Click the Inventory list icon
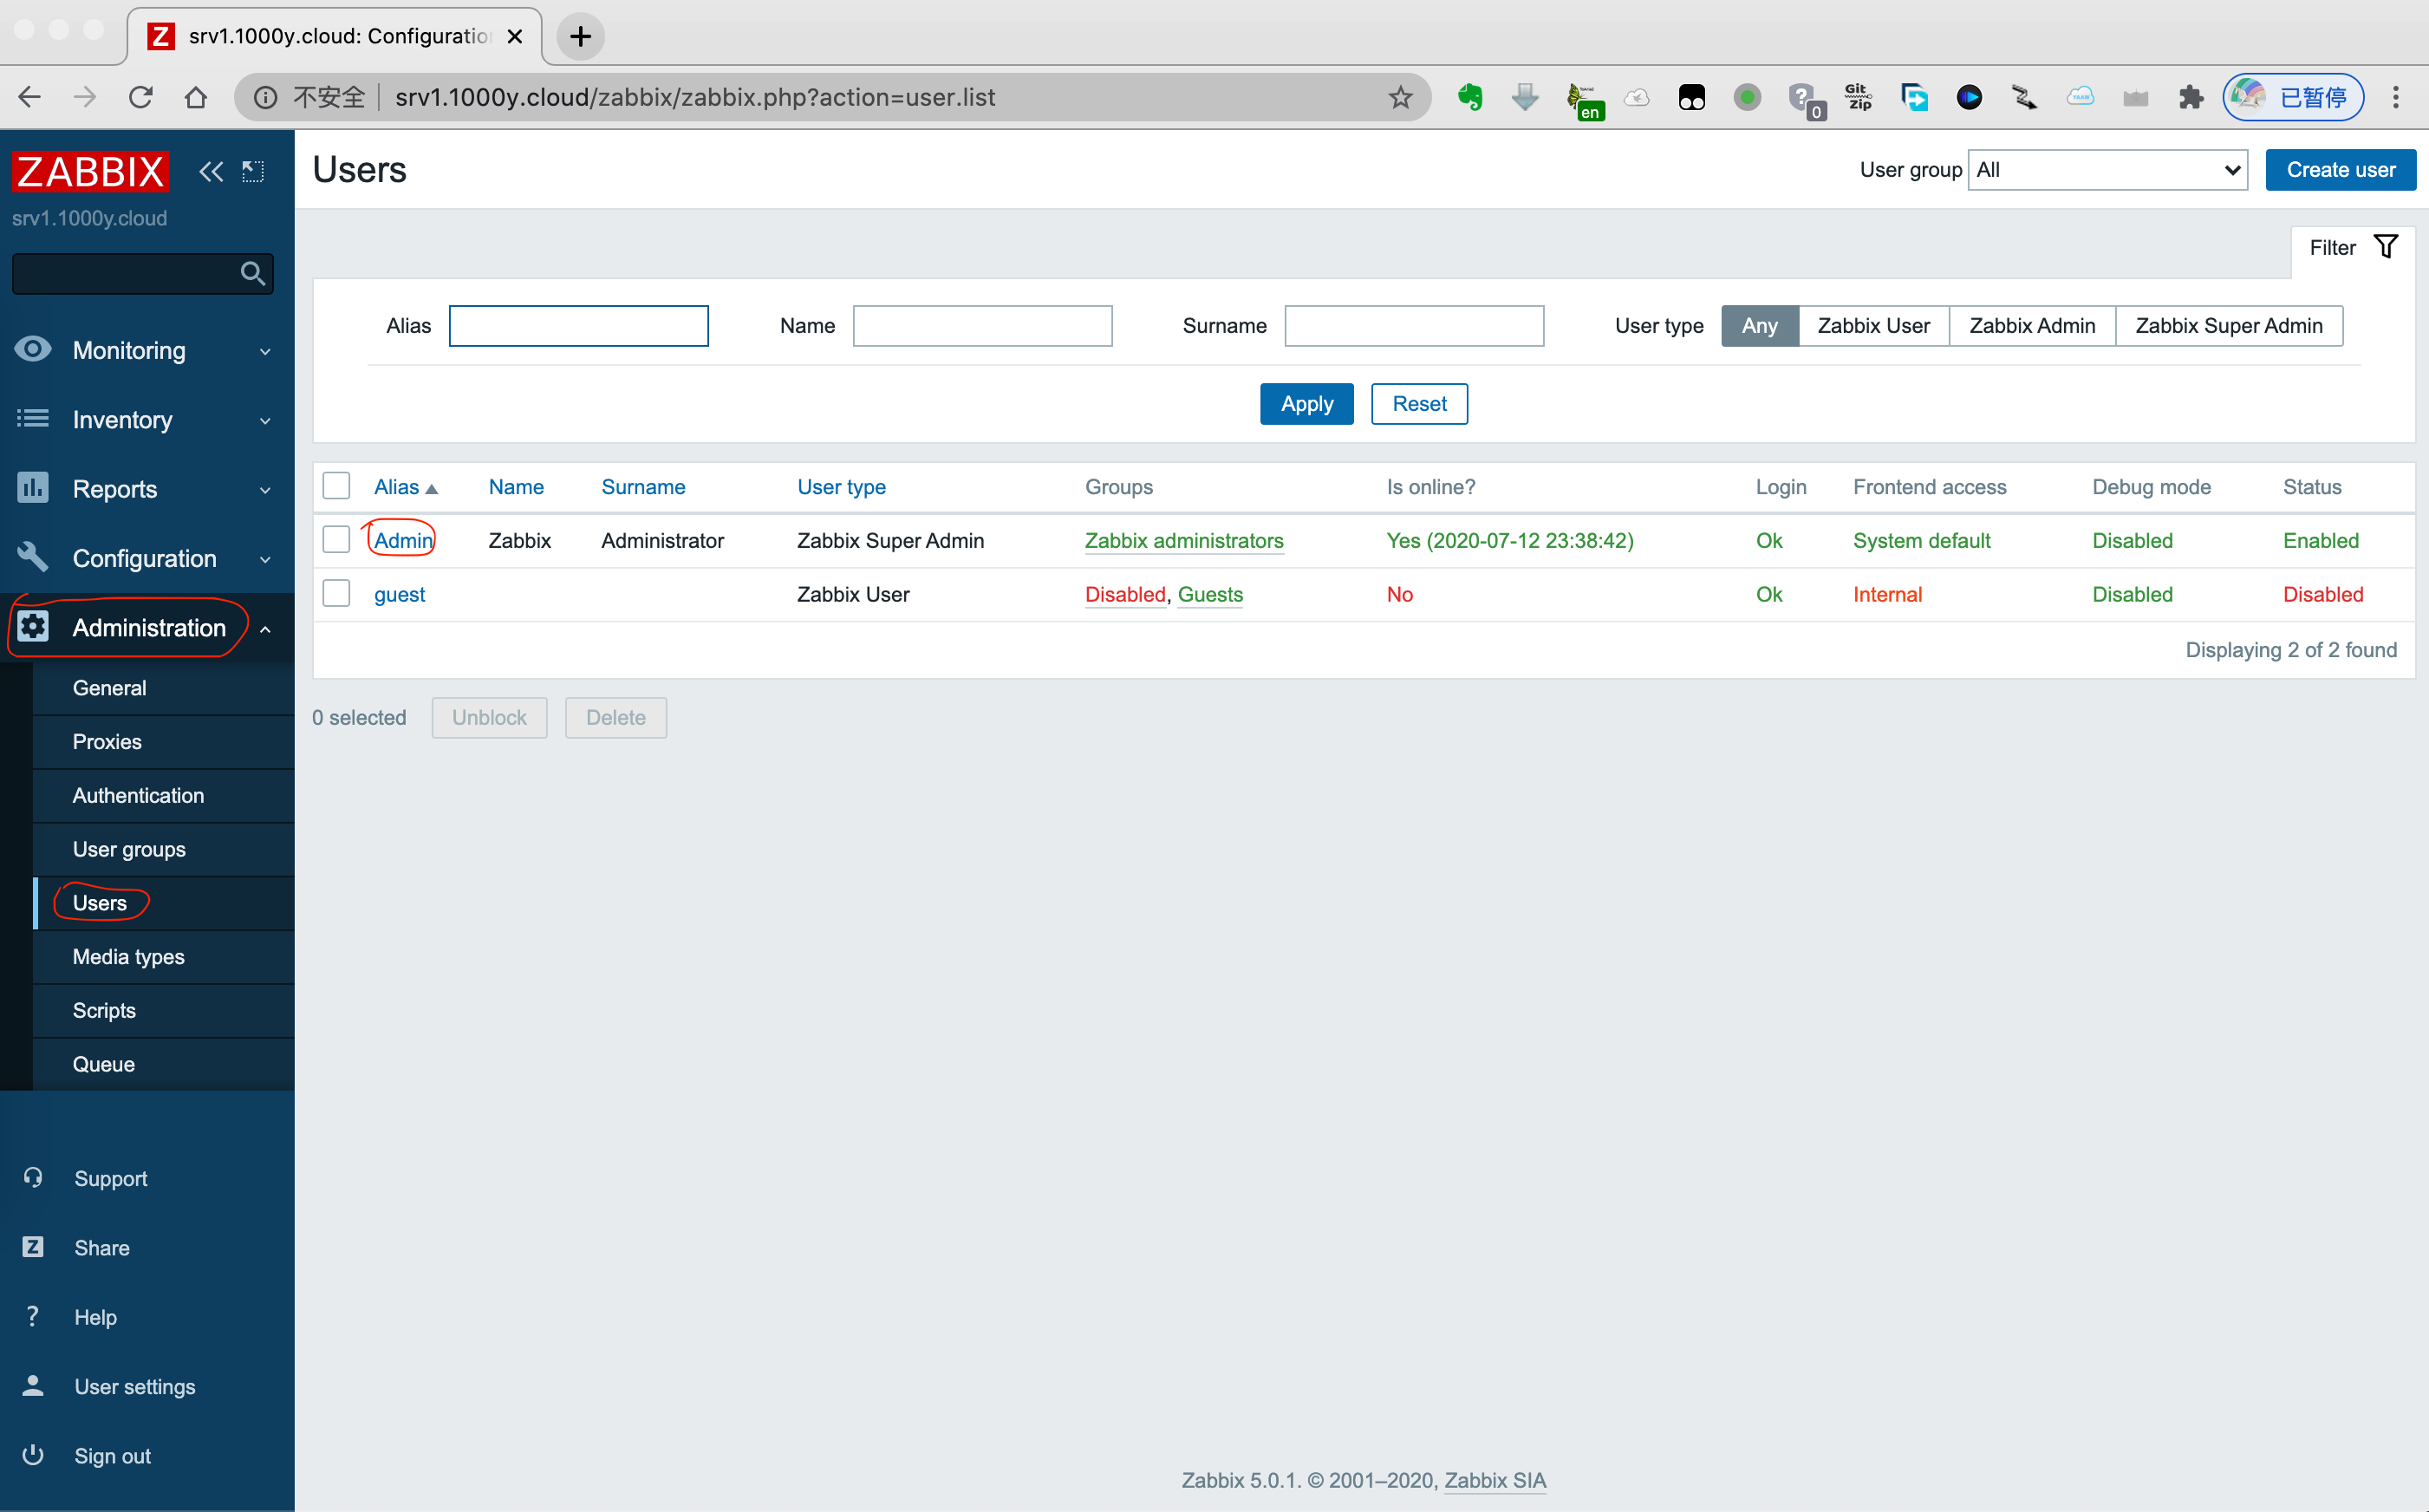The height and width of the screenshot is (1512, 2429). (33, 418)
